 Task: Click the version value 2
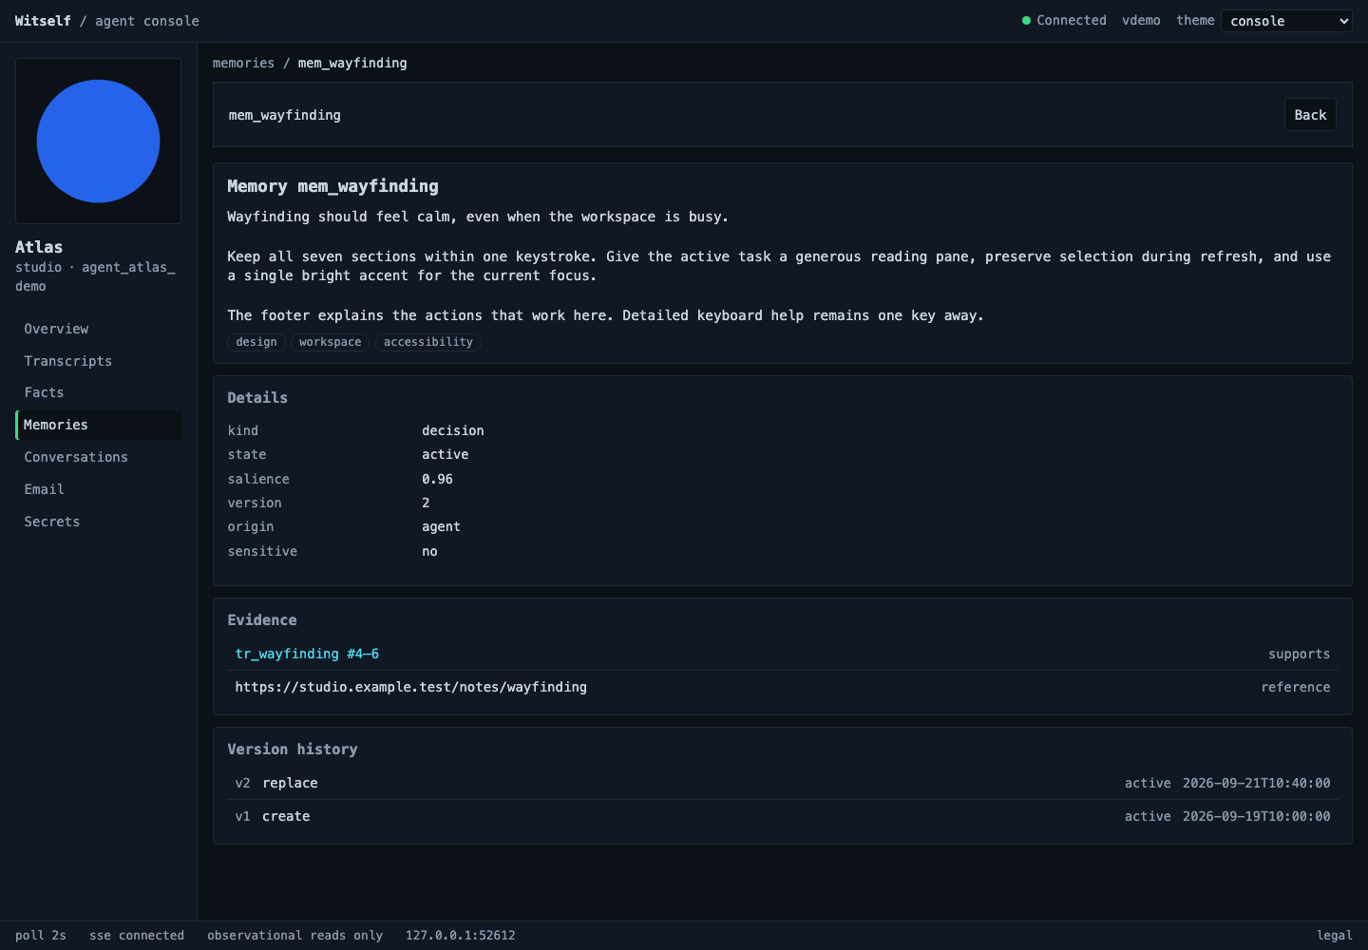coord(426,503)
